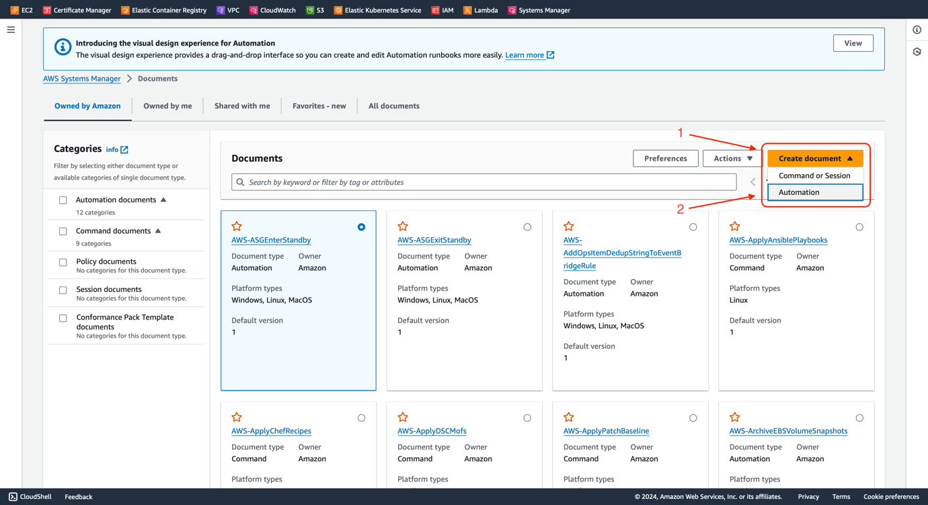Open the AWS-ApplyPatchBaseline document link
Image resolution: width=928 pixels, height=505 pixels.
tap(606, 431)
